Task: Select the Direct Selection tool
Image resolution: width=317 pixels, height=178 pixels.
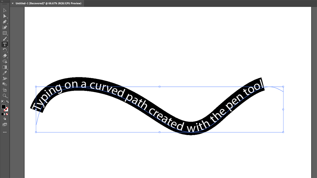Action: click(5, 16)
